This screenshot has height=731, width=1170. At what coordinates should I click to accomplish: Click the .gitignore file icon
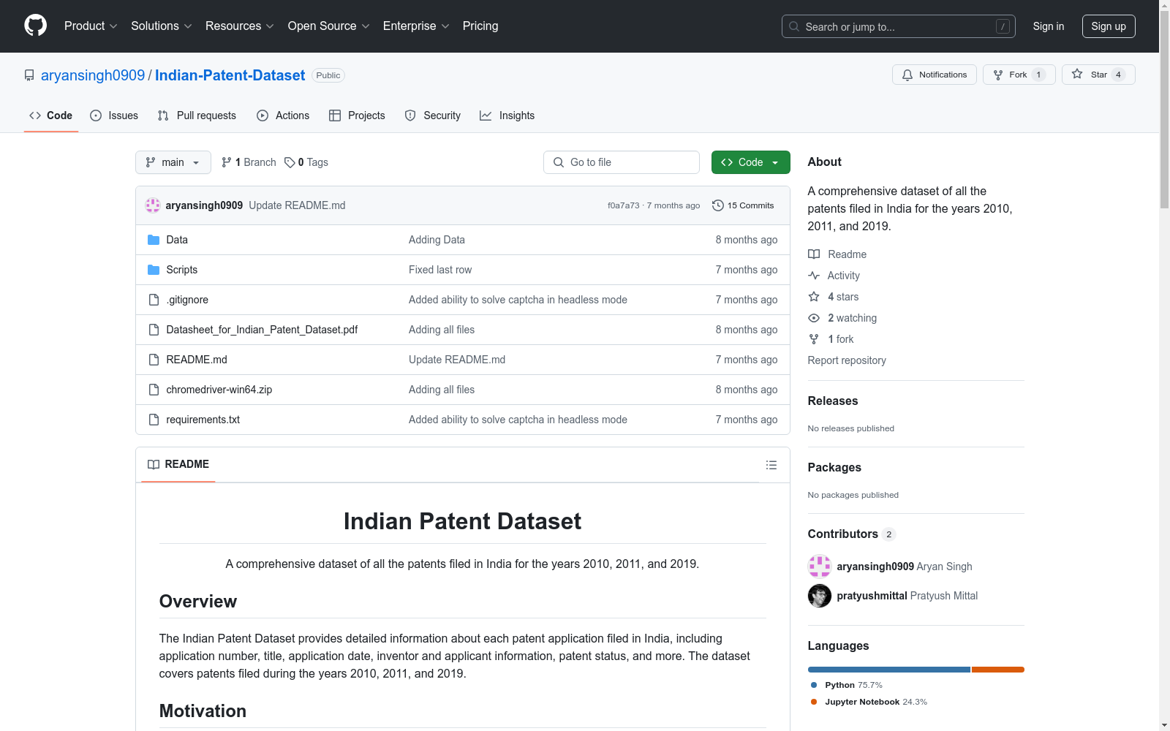click(154, 300)
